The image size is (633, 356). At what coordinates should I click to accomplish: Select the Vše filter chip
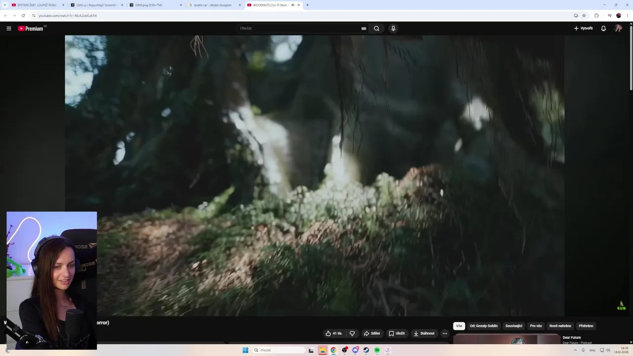pos(459,326)
